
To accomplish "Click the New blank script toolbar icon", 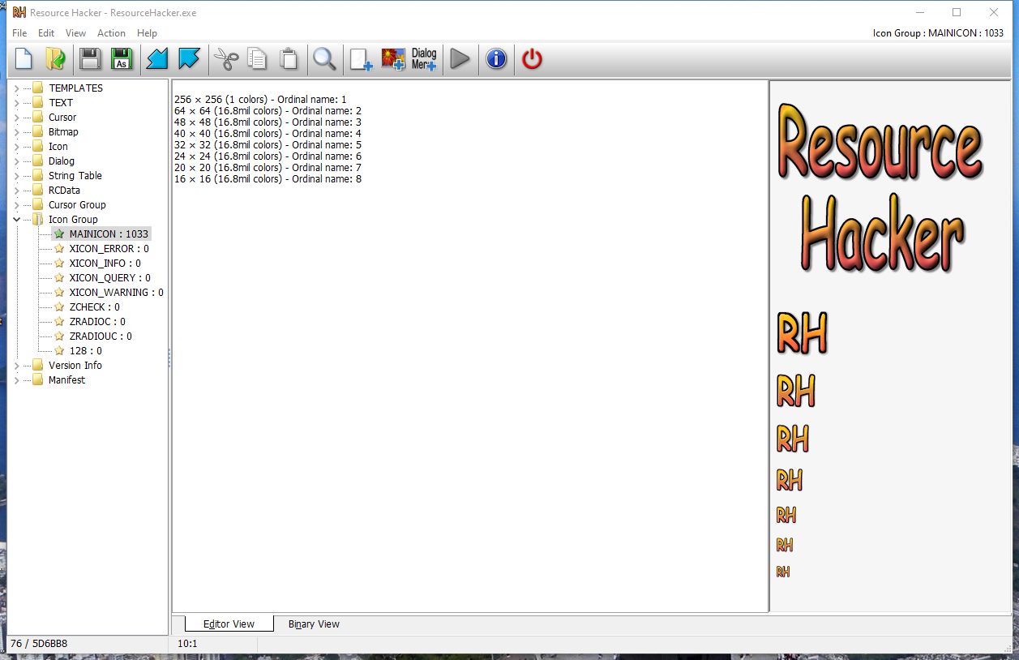I will 24,59.
